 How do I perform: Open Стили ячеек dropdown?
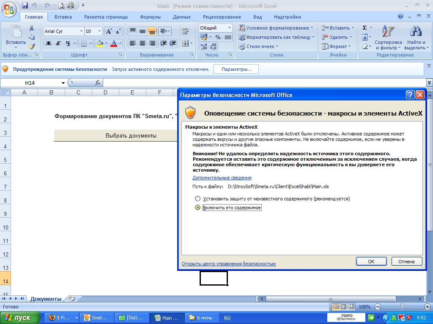[x=258, y=46]
